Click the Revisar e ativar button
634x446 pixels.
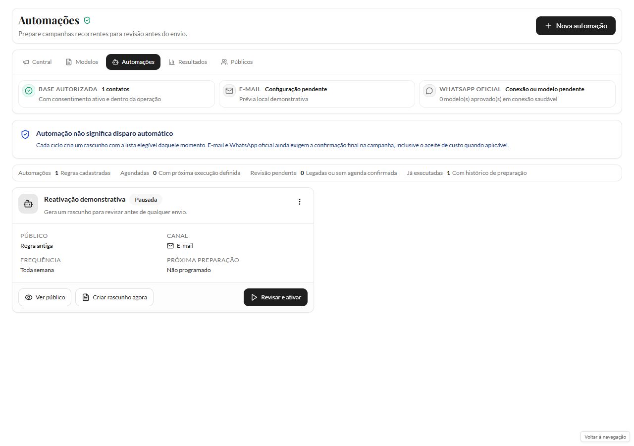(275, 297)
